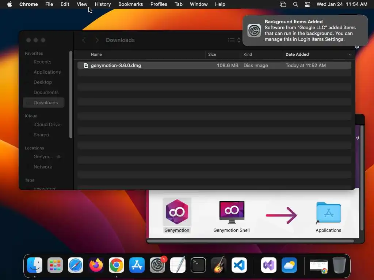
Task: Open the Bookmarks menu
Action: pos(130,4)
